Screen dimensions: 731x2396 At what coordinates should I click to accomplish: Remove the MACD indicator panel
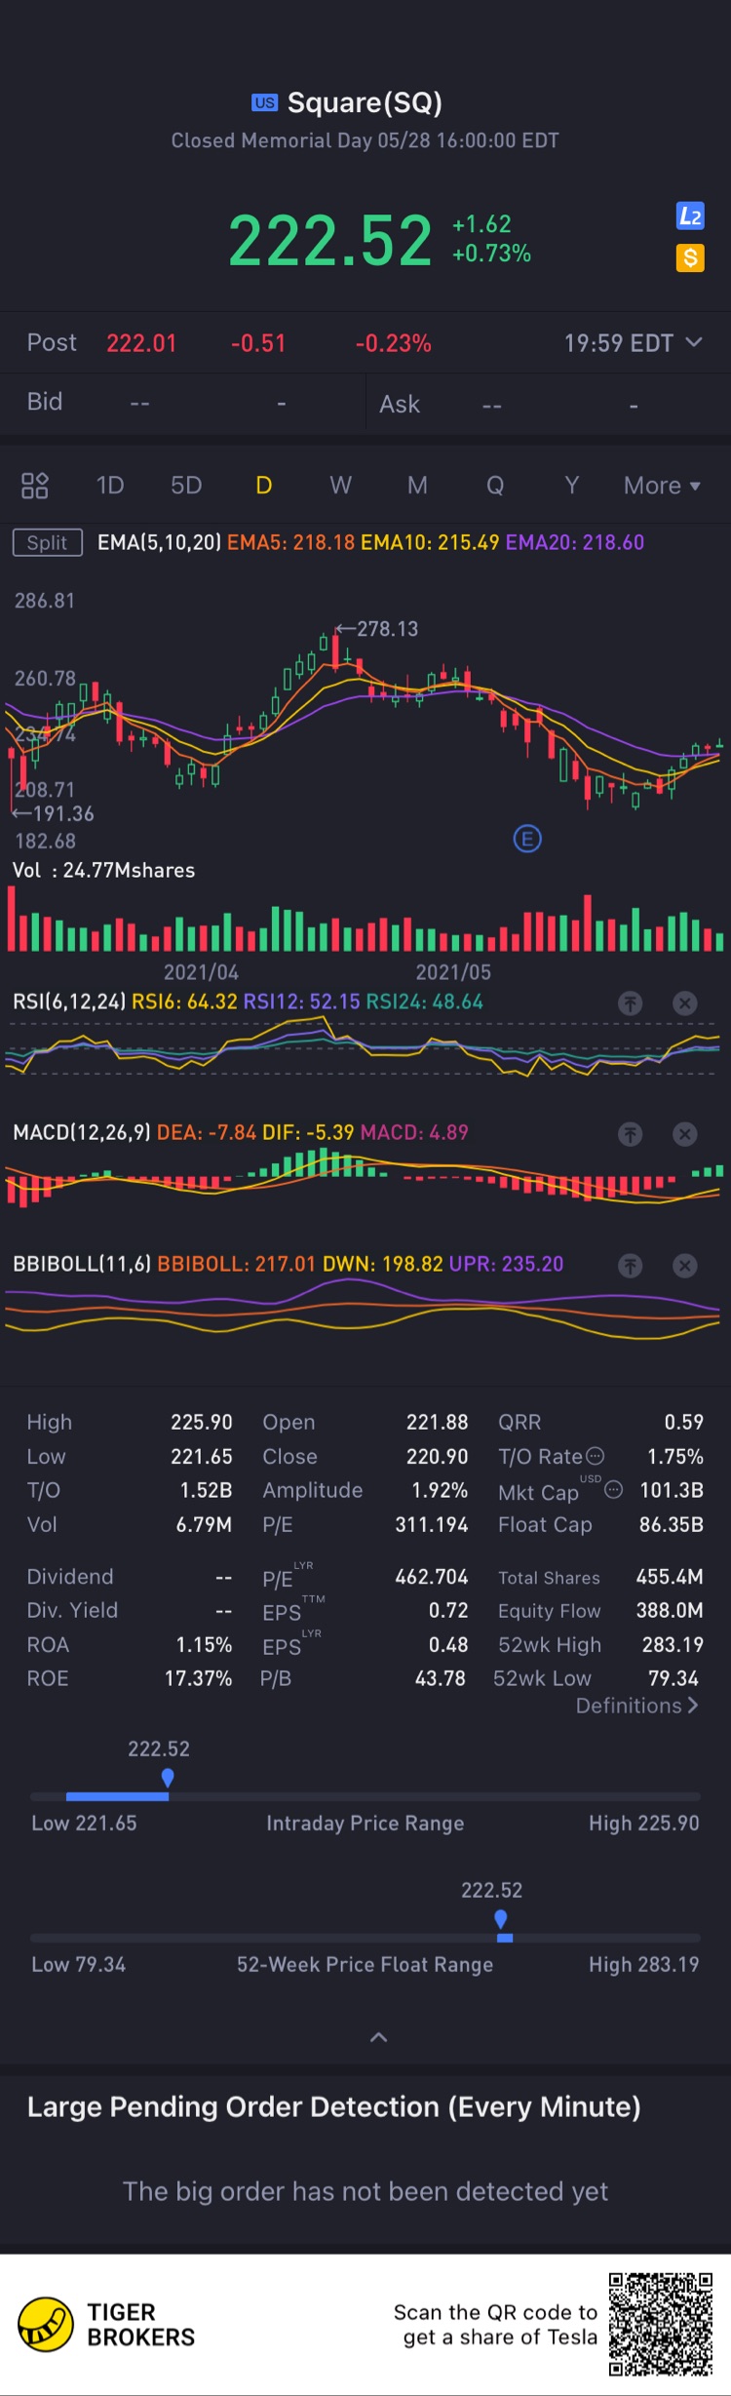685,1133
